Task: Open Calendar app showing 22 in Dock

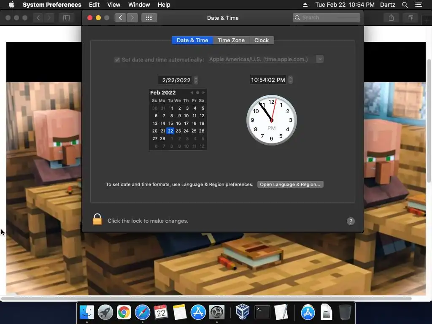Action: [161, 313]
